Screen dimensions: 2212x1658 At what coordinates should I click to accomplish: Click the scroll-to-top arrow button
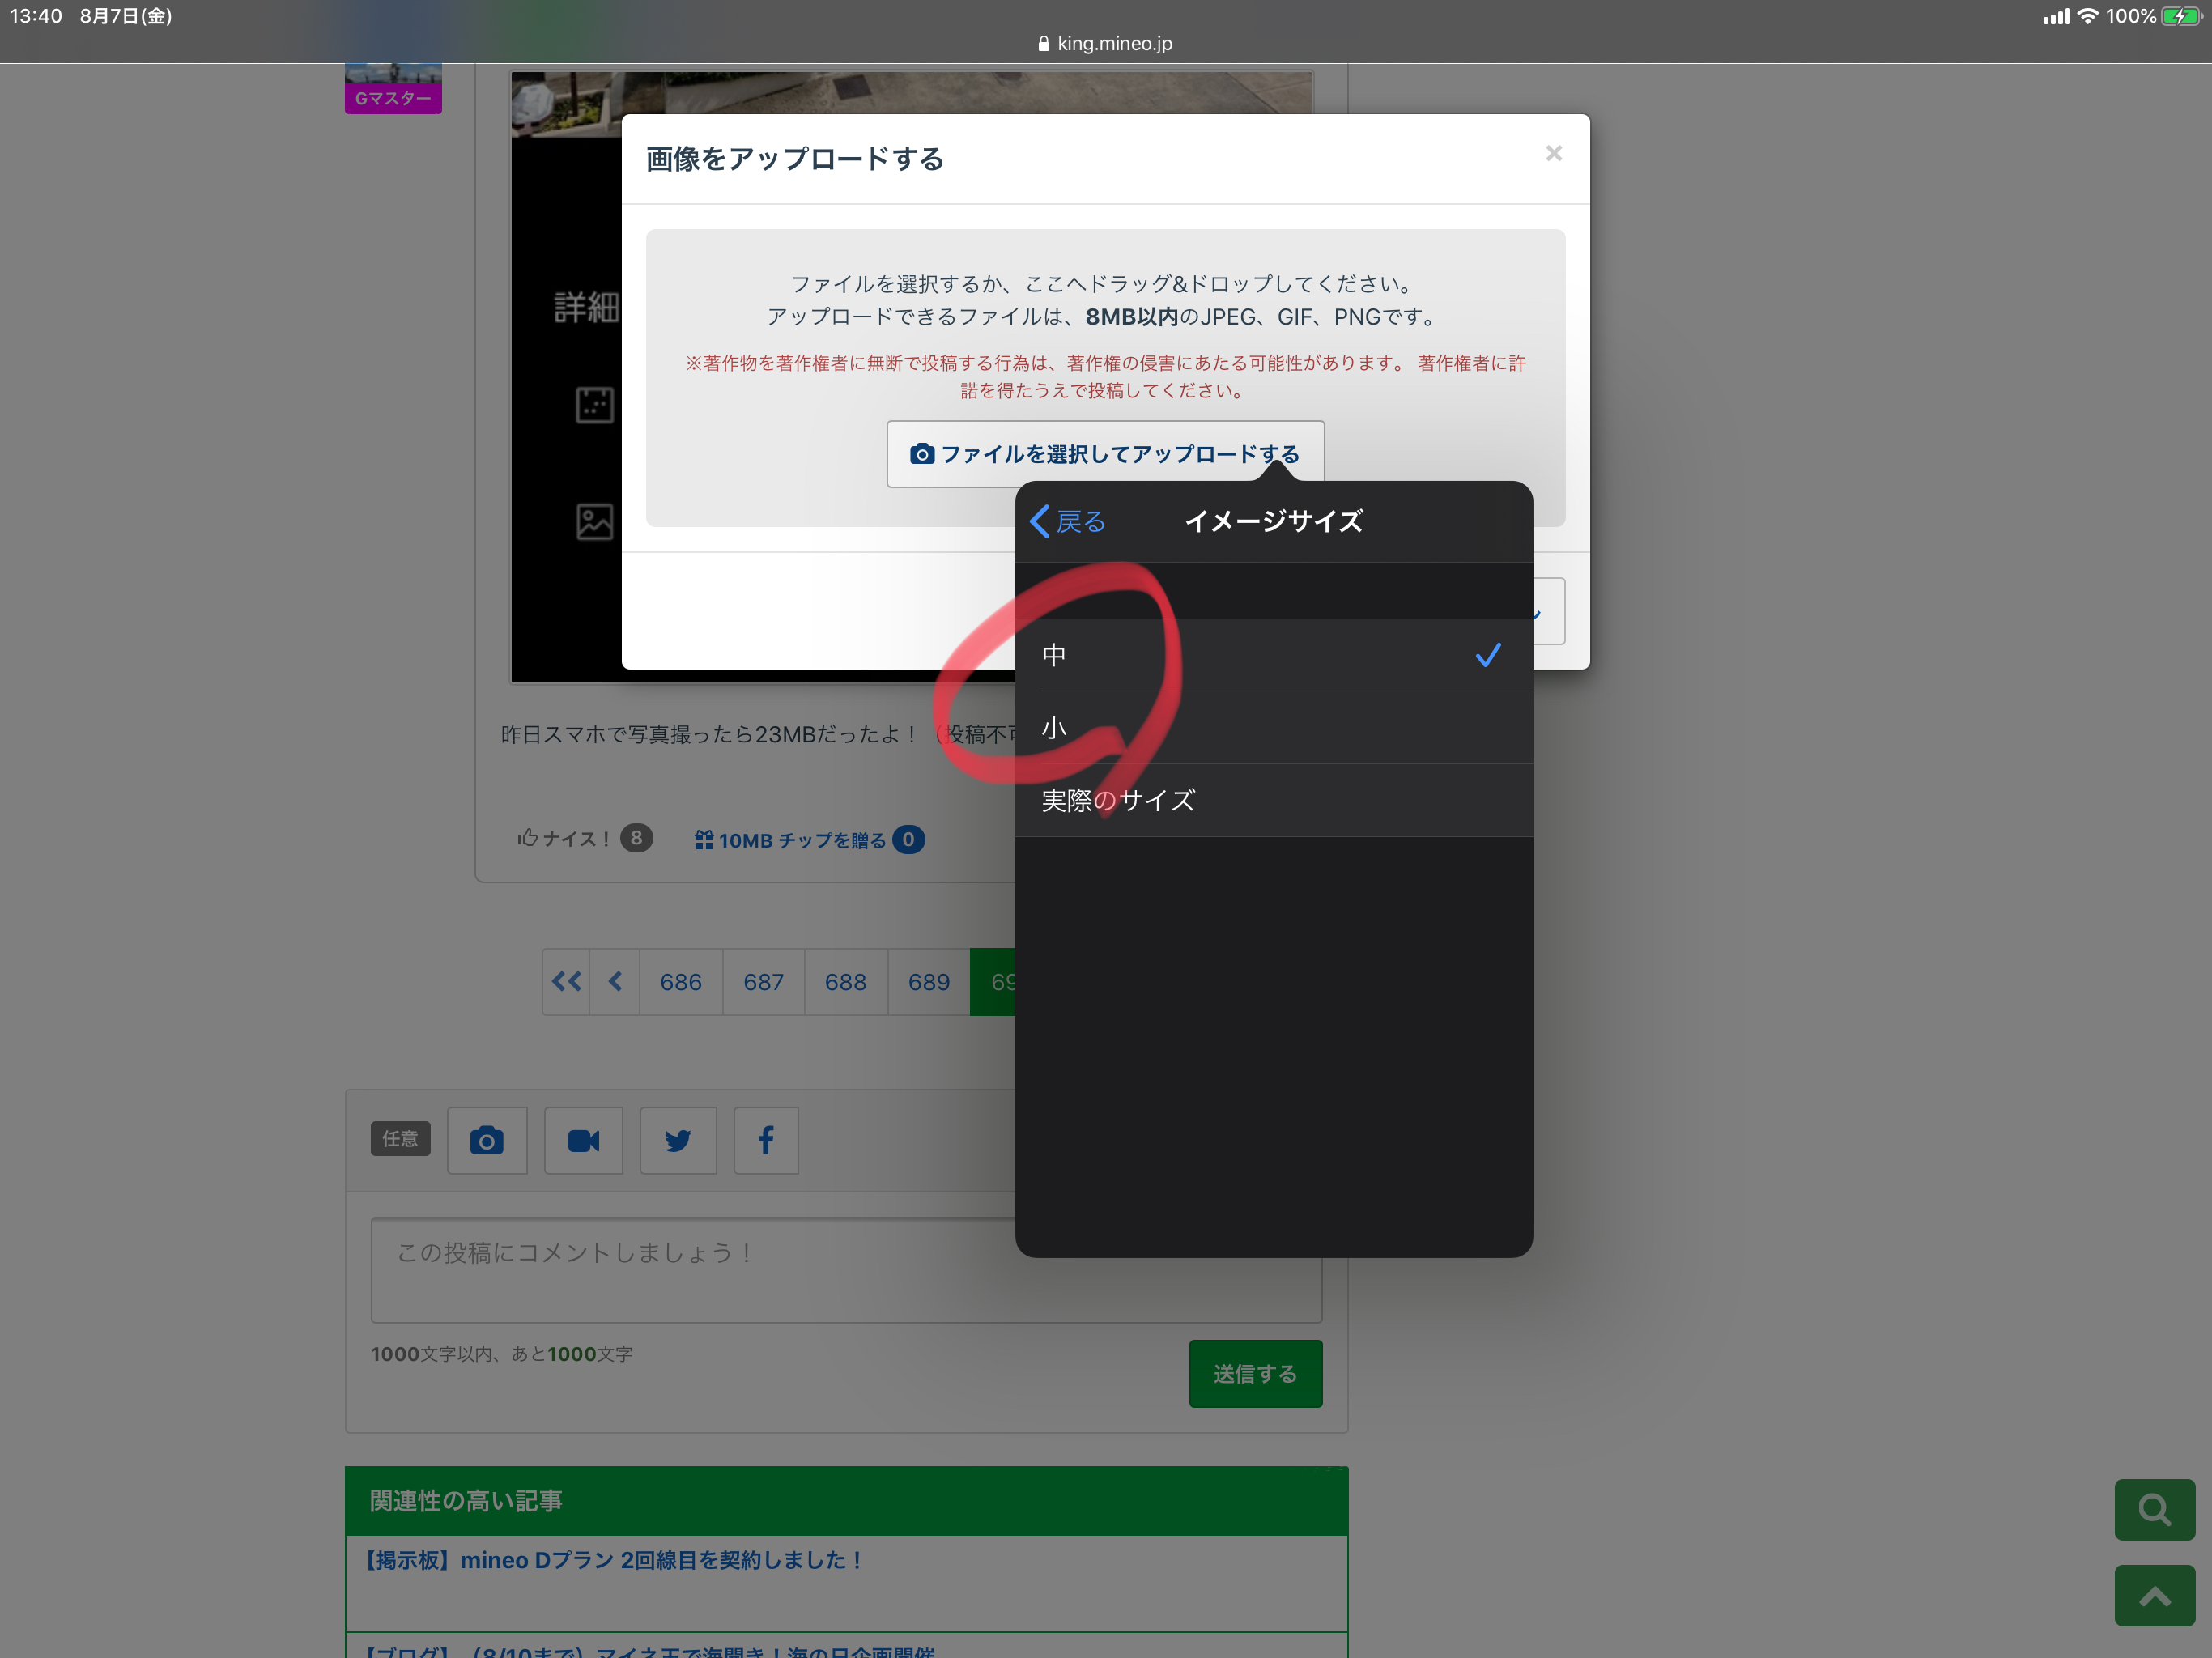coord(2154,1596)
